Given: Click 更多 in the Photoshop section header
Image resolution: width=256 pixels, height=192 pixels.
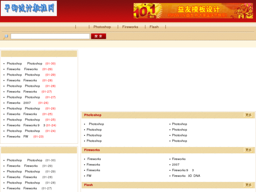Looking at the screenshot, I should click(248, 115).
